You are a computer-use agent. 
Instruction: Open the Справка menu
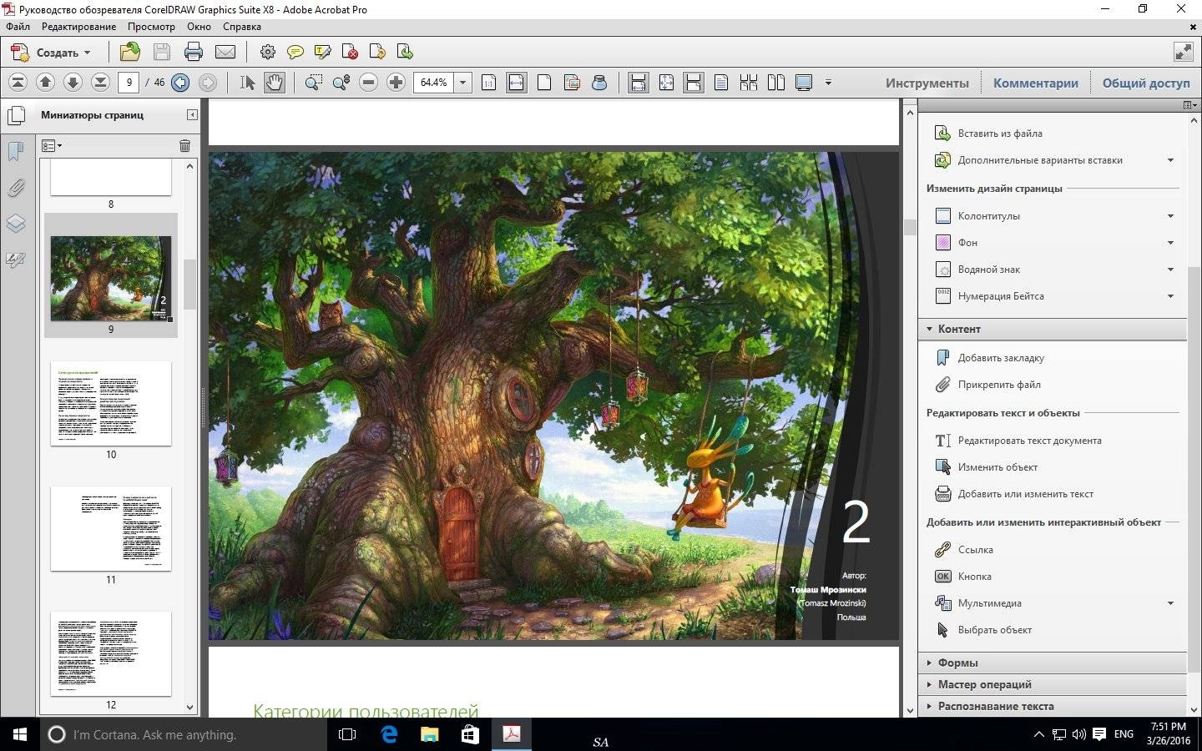coord(242,27)
